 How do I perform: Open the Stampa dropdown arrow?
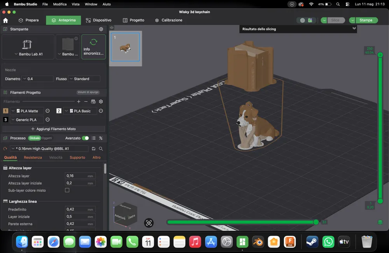pos(352,20)
